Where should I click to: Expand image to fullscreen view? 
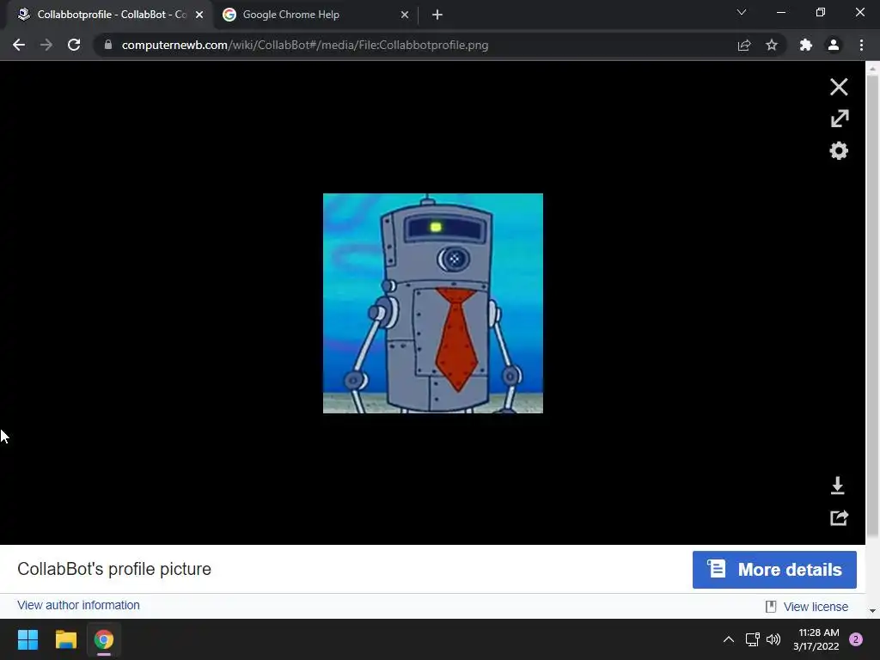(839, 119)
